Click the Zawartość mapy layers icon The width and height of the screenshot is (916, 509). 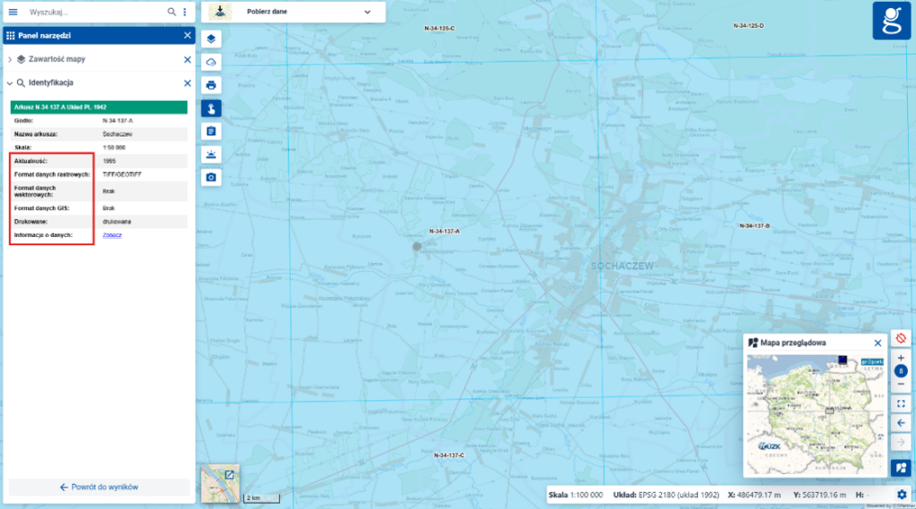pos(21,60)
